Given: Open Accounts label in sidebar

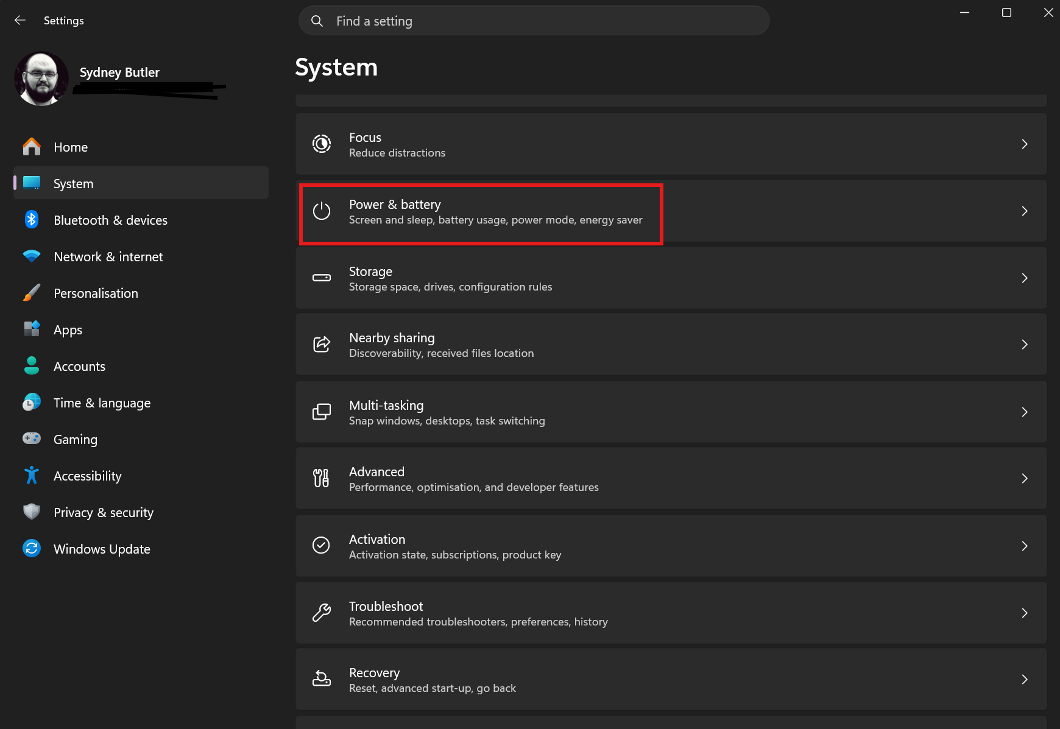Looking at the screenshot, I should point(79,367).
